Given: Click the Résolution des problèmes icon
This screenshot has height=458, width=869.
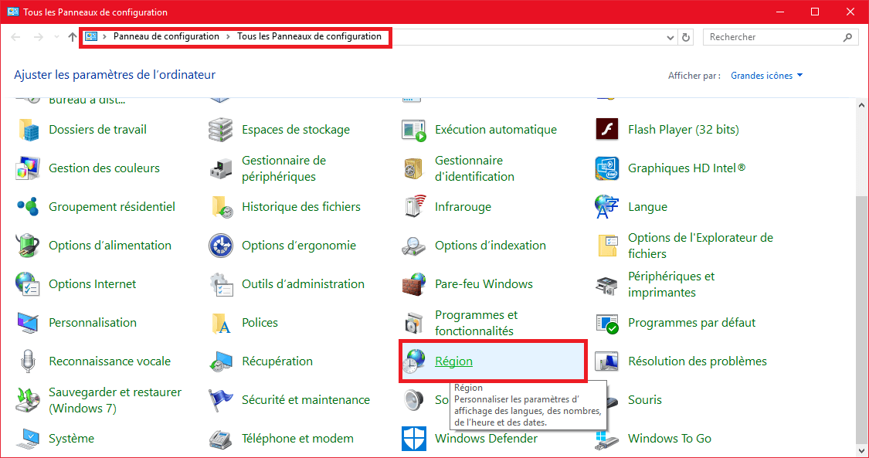Looking at the screenshot, I should (606, 361).
